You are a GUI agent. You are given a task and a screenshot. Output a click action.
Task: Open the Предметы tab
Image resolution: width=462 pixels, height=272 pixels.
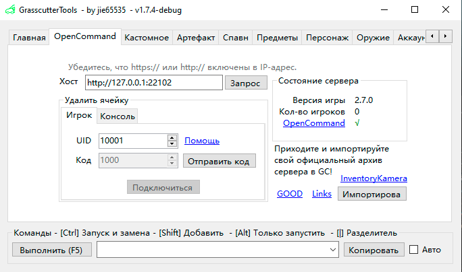coord(278,38)
